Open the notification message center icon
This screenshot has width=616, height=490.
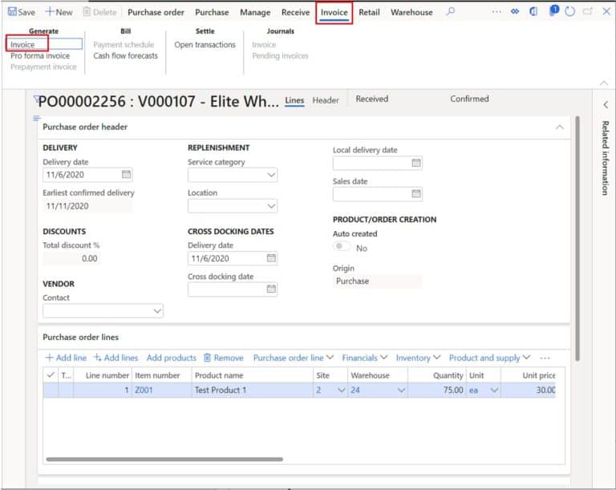pos(554,10)
